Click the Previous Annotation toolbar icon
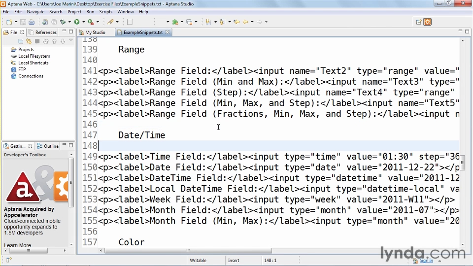473x266 pixels. point(222,22)
